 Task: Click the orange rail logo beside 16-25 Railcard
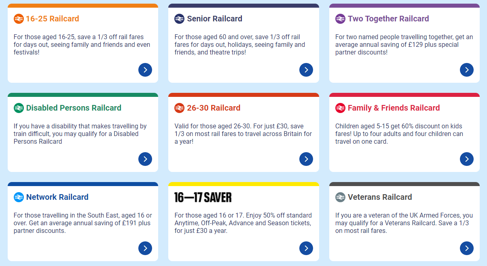pyautogui.click(x=19, y=19)
